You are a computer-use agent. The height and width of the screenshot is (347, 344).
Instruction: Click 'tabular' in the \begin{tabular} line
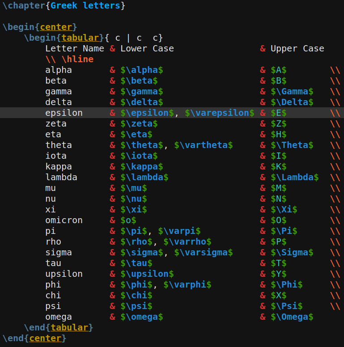[x=80, y=38]
